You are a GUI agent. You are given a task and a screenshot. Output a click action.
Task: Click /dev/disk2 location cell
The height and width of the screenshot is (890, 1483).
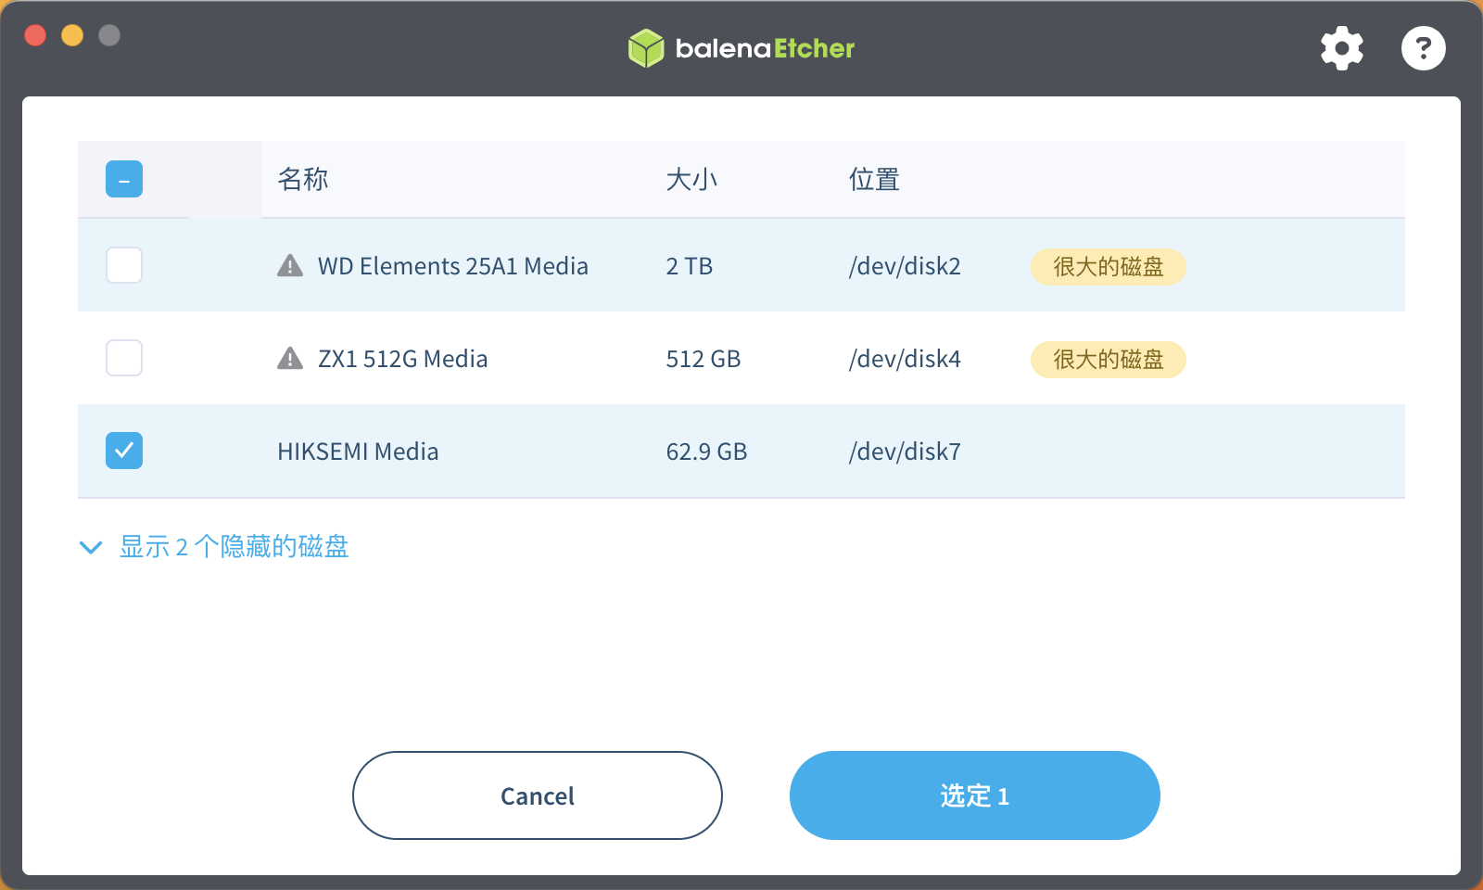pyautogui.click(x=905, y=266)
